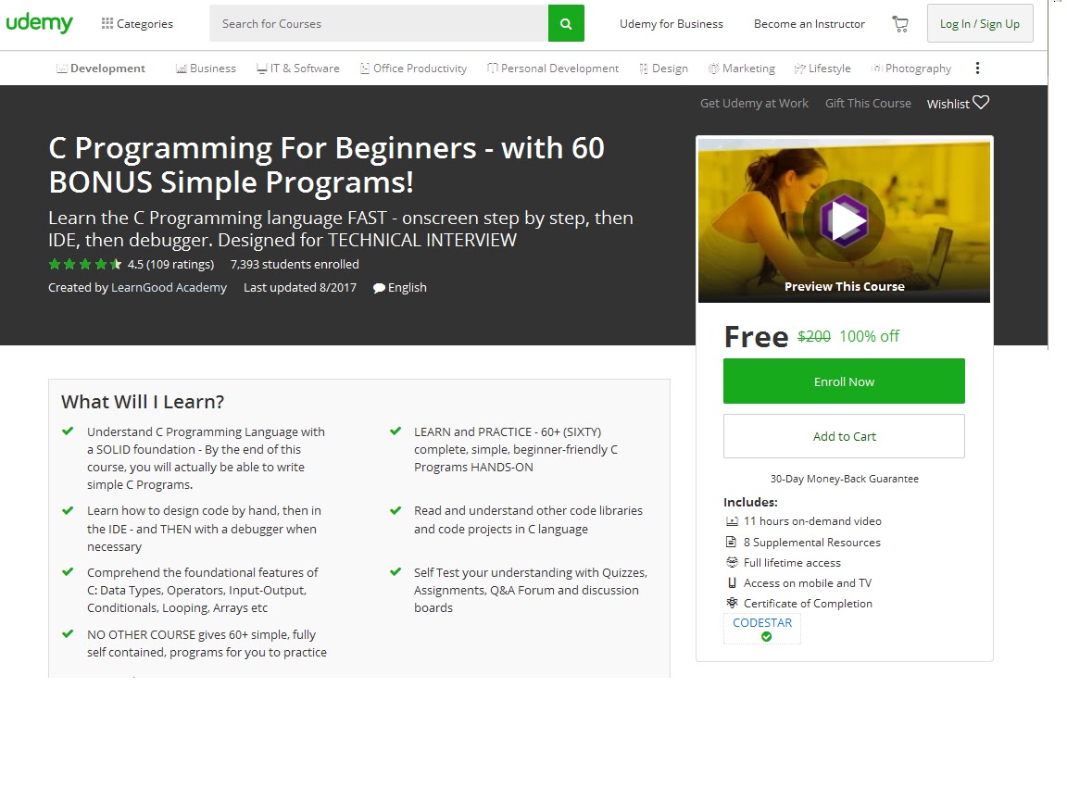Select the Lifestyle category tab
The image size is (1067, 800).
pos(822,68)
